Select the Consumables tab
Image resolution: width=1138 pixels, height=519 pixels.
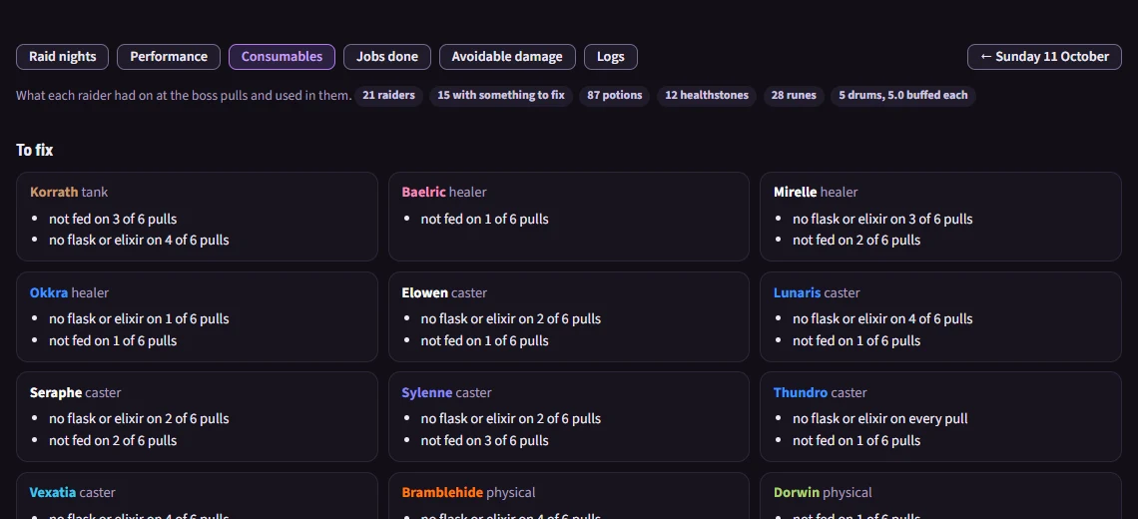coord(282,57)
